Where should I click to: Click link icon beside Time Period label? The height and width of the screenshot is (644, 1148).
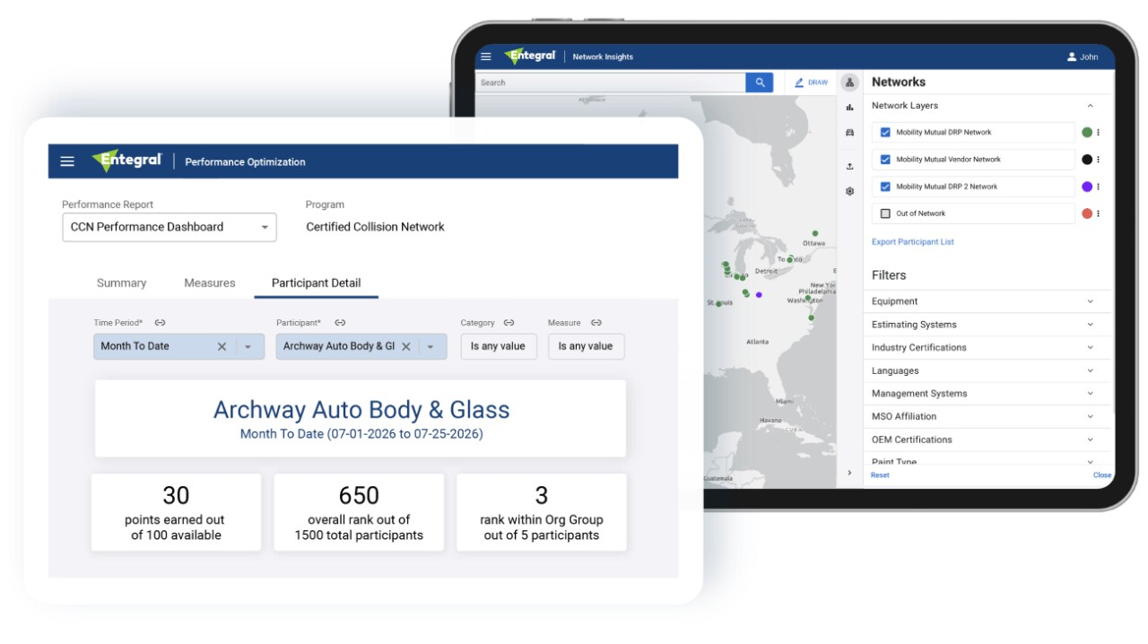tap(160, 323)
